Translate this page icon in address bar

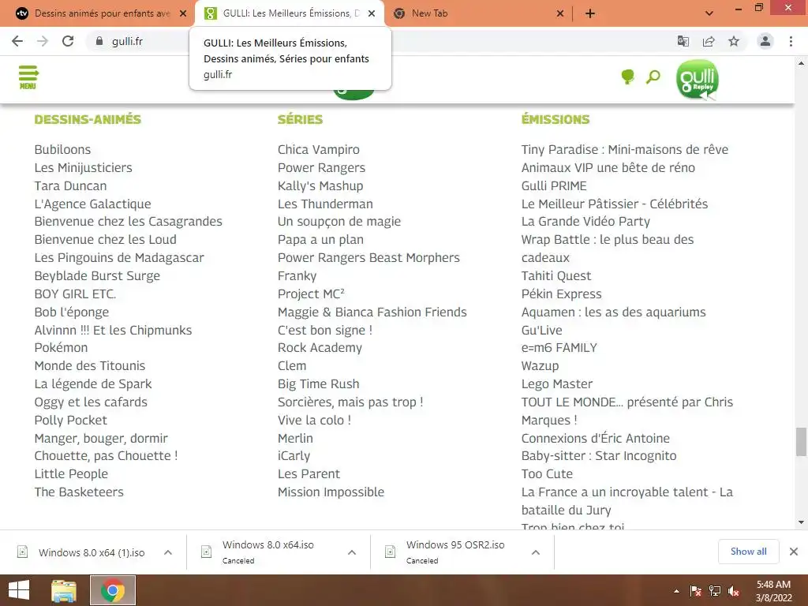683,41
